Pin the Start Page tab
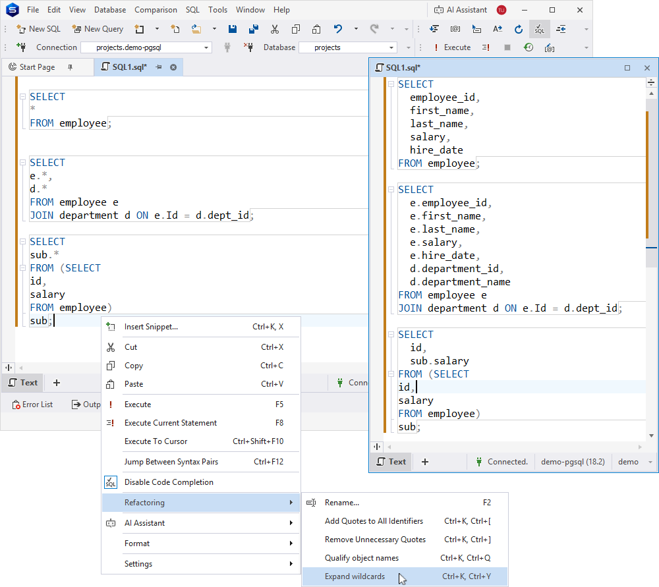 click(71, 67)
